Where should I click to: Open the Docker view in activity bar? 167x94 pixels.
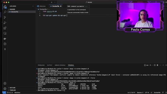[5, 39]
